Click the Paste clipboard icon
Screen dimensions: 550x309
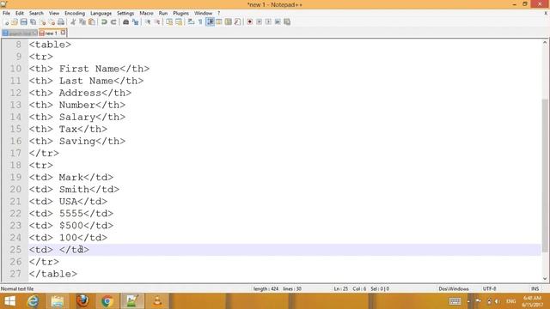(x=92, y=21)
